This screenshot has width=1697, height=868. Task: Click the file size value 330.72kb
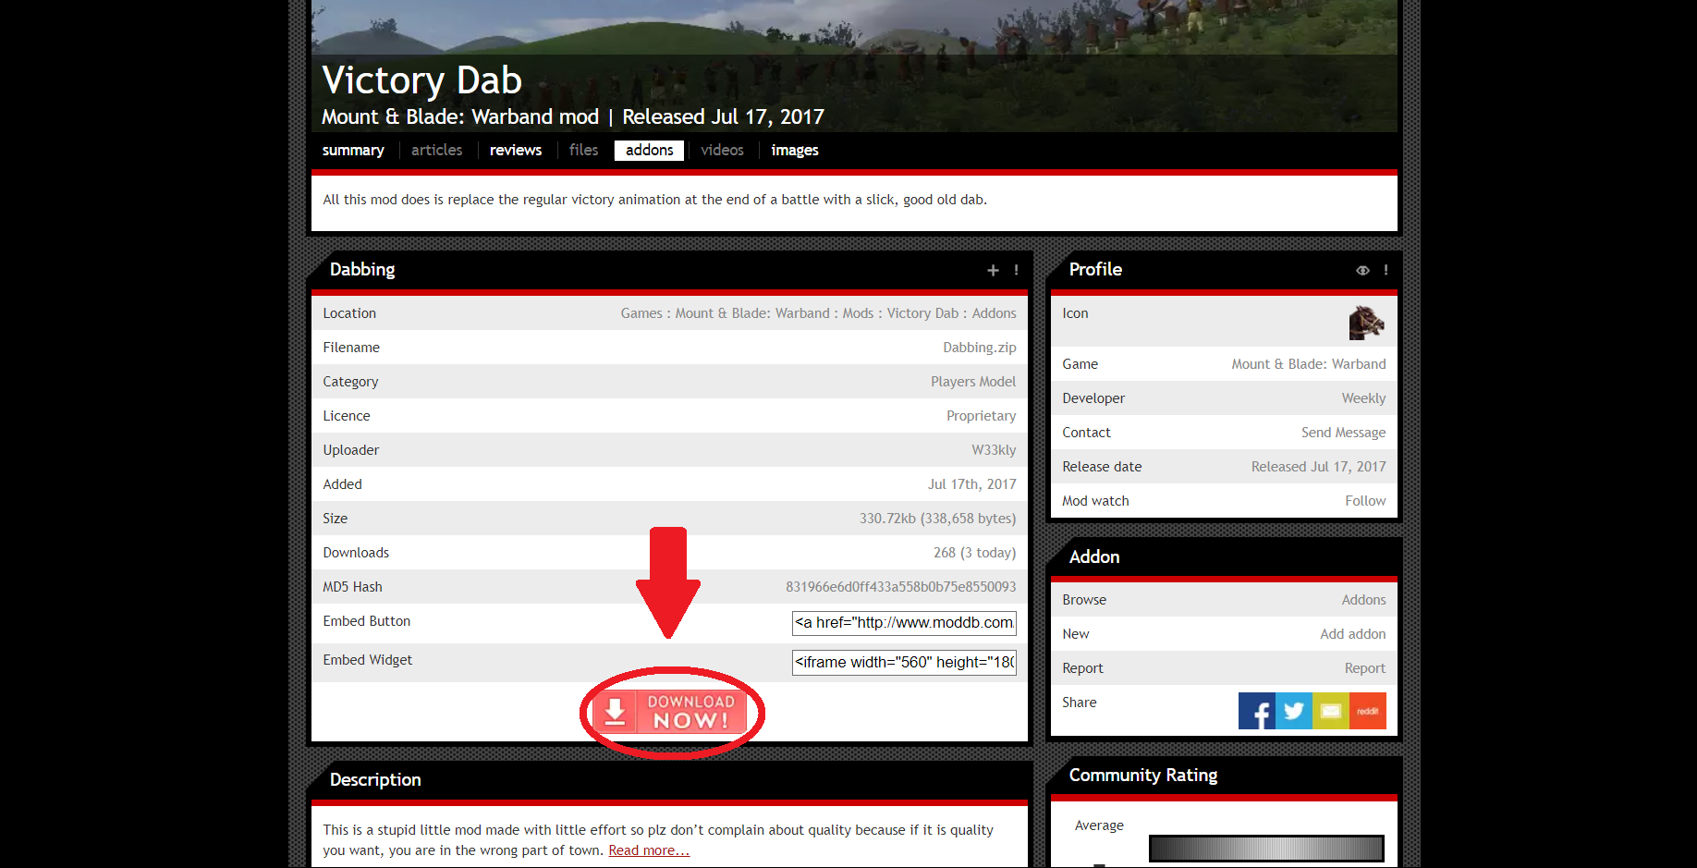938,519
